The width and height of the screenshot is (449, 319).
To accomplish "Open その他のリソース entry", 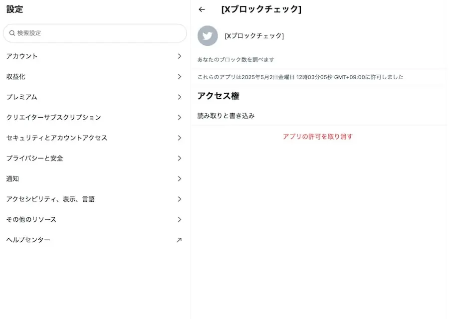I will click(95, 219).
